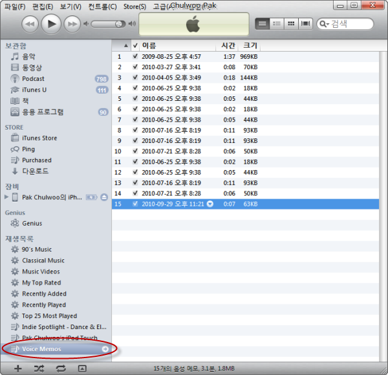Sort by the 시간 column header
The width and height of the screenshot is (388, 375).
coord(227,45)
